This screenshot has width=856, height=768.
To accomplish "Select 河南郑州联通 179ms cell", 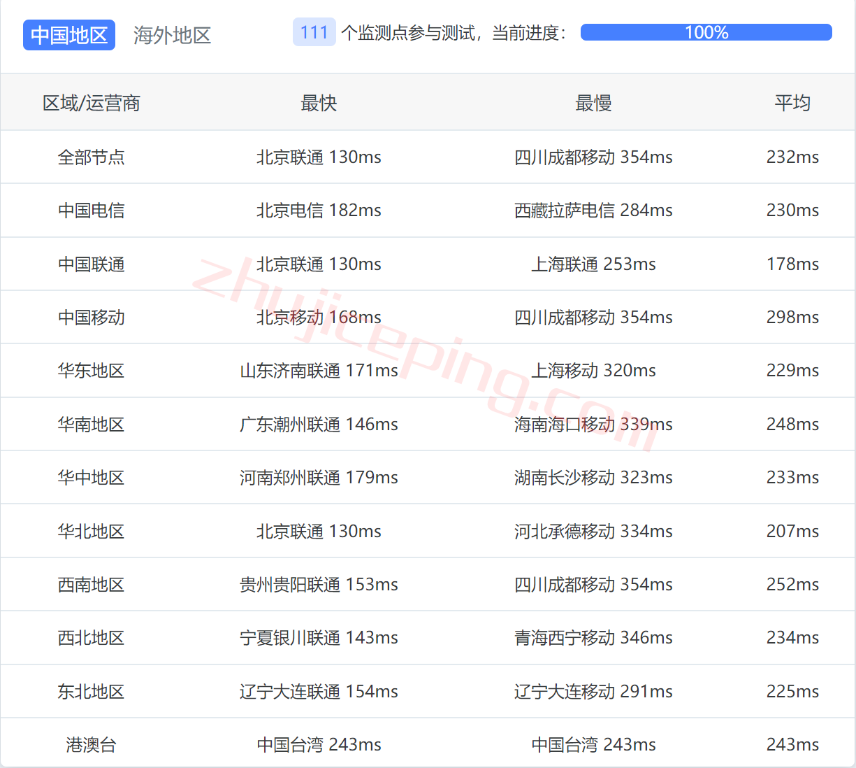I will pyautogui.click(x=319, y=478).
